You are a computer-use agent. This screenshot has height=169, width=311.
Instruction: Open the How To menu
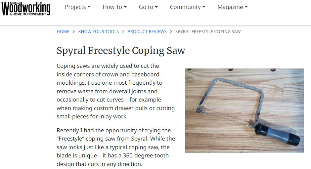[114, 7]
